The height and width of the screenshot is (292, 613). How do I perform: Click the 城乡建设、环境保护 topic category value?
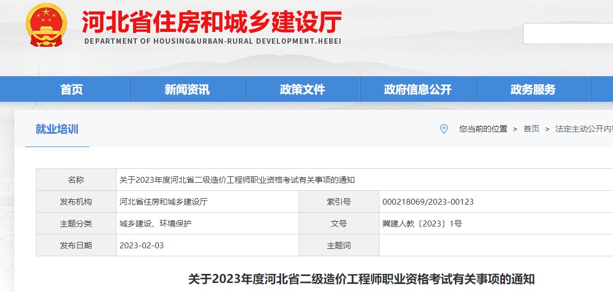coord(156,224)
